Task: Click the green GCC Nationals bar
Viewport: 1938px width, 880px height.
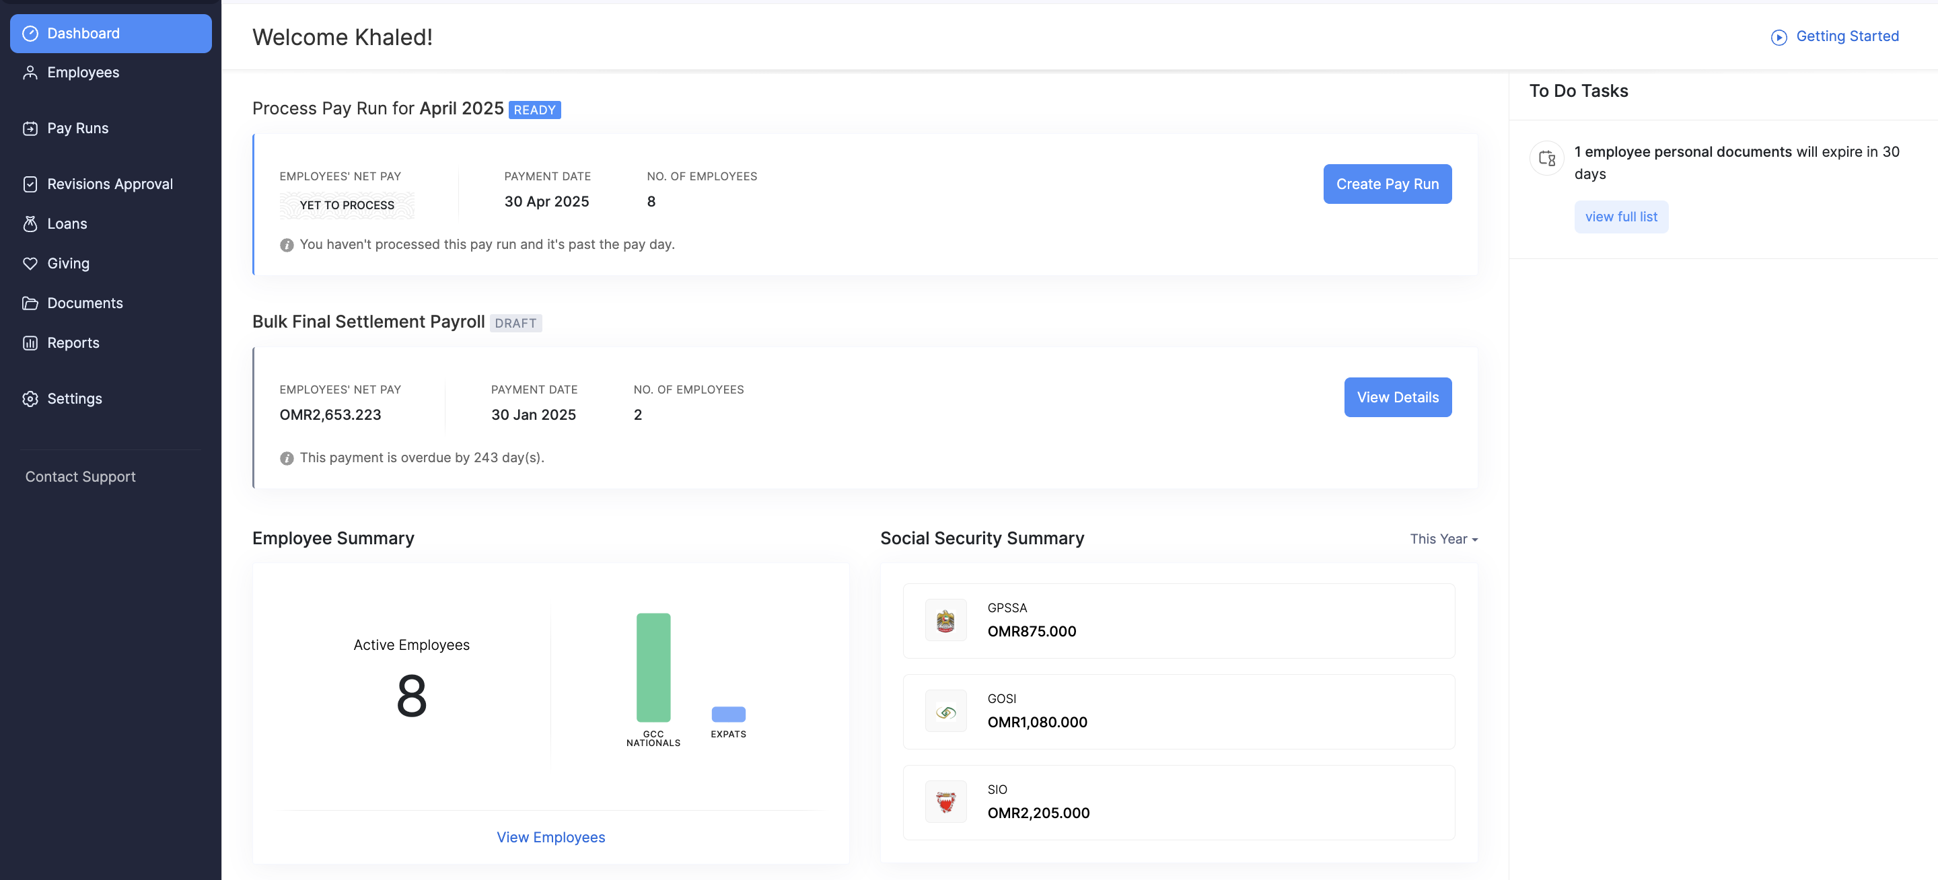Action: pyautogui.click(x=653, y=668)
